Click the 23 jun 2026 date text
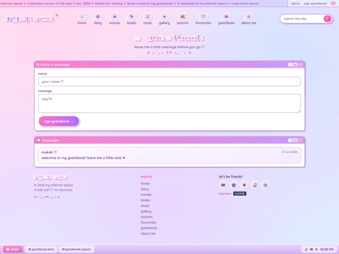339x254 pixels. point(289,152)
